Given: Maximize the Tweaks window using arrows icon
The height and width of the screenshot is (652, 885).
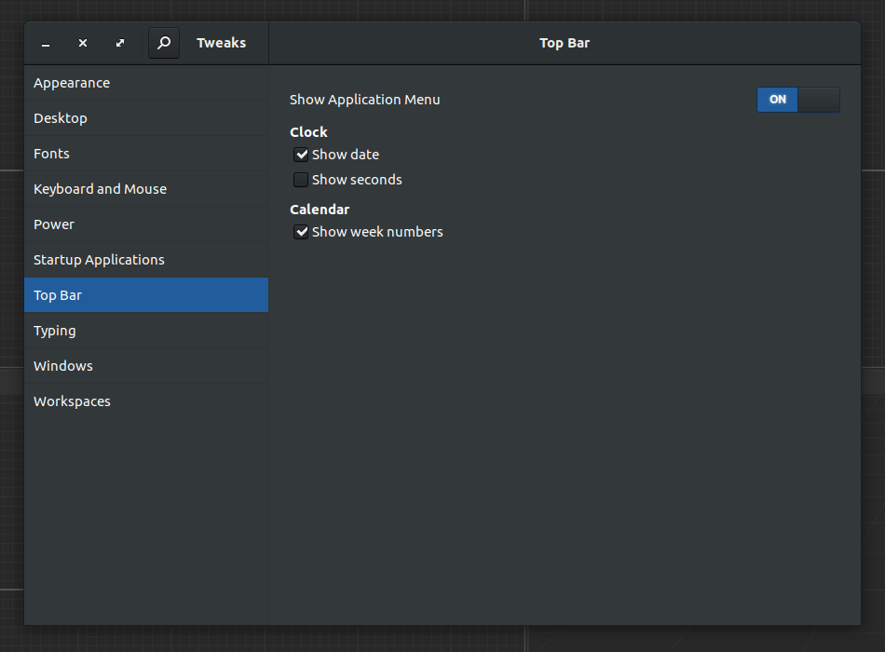Looking at the screenshot, I should [x=120, y=43].
